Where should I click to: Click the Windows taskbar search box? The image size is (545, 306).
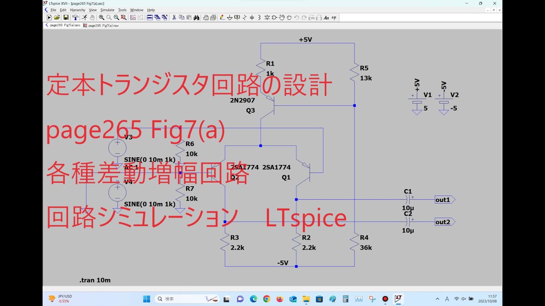(x=186, y=299)
